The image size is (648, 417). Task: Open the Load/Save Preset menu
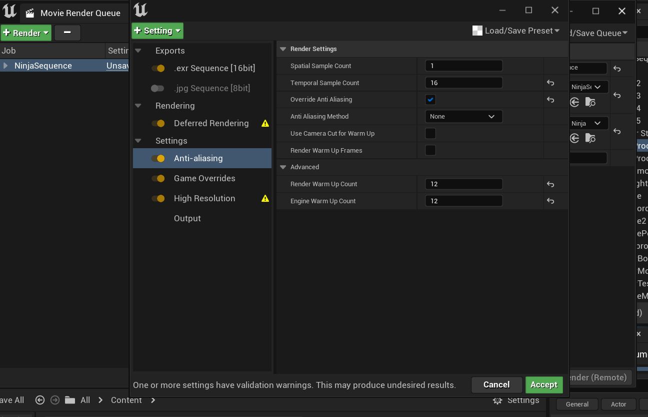coord(516,31)
